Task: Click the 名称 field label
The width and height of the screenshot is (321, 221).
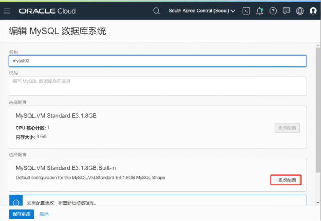Action: coord(13,52)
